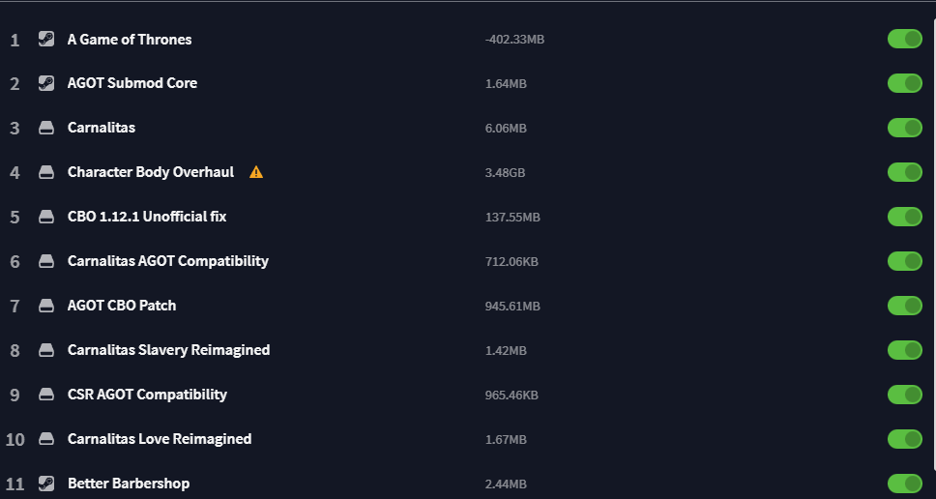Turn off the Carnalitas mod switch
This screenshot has width=936, height=499.
[905, 128]
